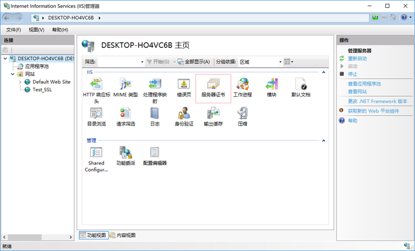Collapse the 网站 tree node
The height and width of the screenshot is (251, 415).
click(x=12, y=74)
